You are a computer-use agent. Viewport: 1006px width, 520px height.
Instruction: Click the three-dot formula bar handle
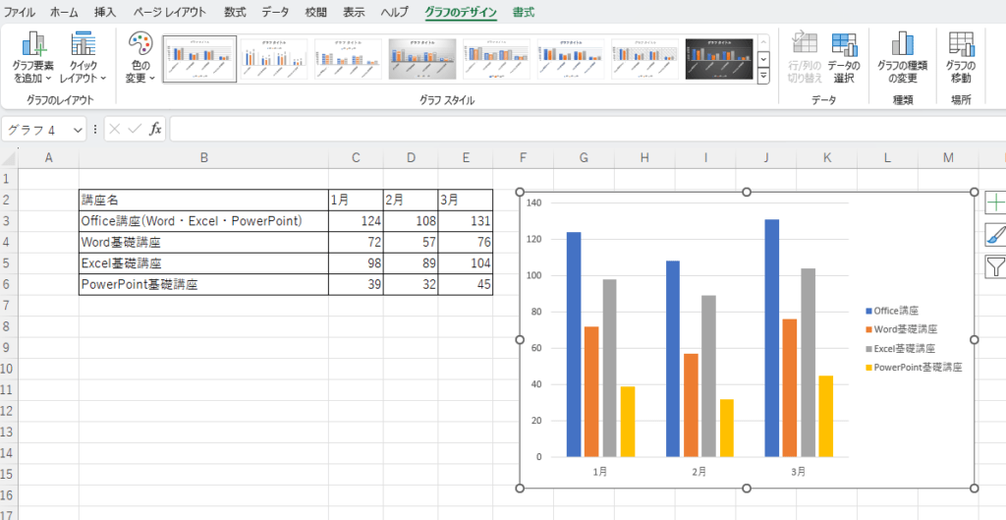coord(95,129)
